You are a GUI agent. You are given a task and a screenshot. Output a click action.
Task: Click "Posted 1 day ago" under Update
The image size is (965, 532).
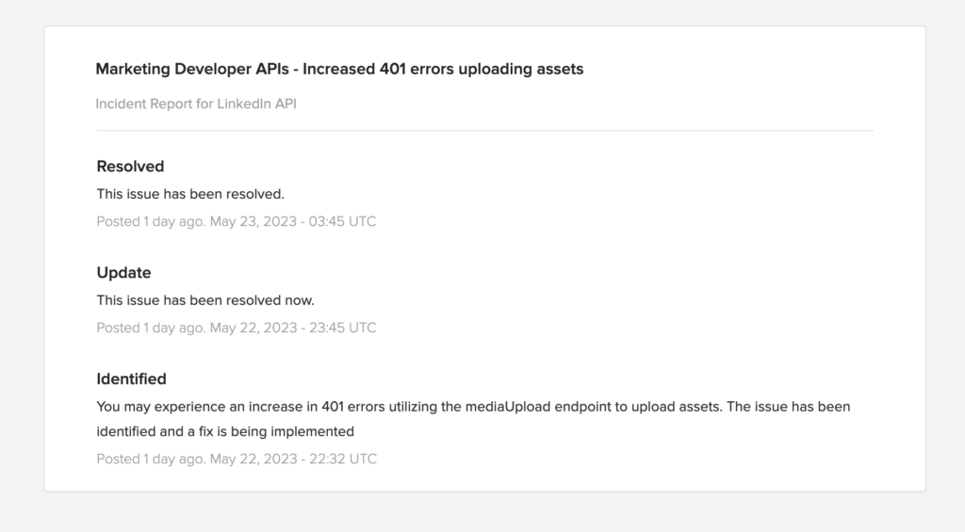pyautogui.click(x=150, y=328)
